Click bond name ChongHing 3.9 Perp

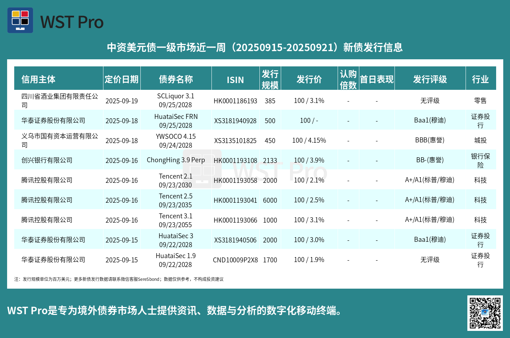tap(176, 160)
